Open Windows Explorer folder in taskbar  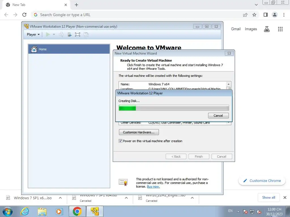click(42, 211)
